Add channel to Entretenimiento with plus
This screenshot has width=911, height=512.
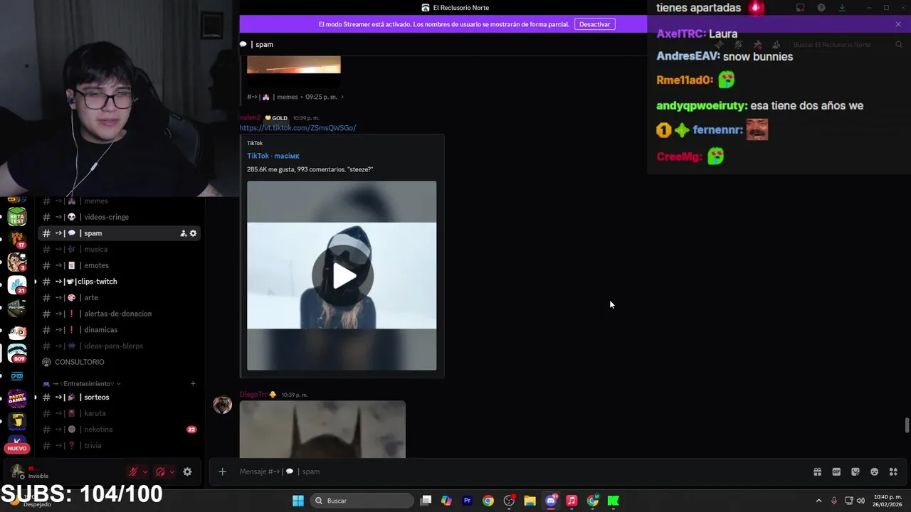coord(193,384)
